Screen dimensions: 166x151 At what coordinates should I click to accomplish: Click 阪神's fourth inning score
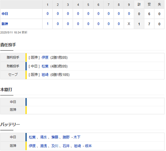click(x=78, y=24)
